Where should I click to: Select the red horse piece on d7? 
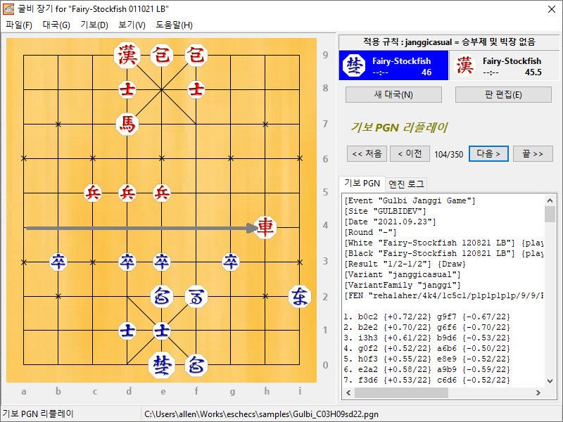(127, 124)
